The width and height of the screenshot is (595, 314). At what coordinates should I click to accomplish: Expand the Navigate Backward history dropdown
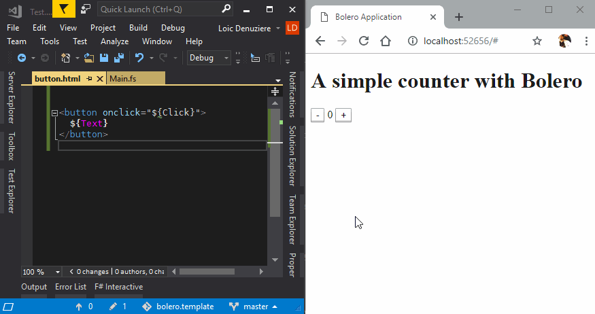pyautogui.click(x=33, y=58)
